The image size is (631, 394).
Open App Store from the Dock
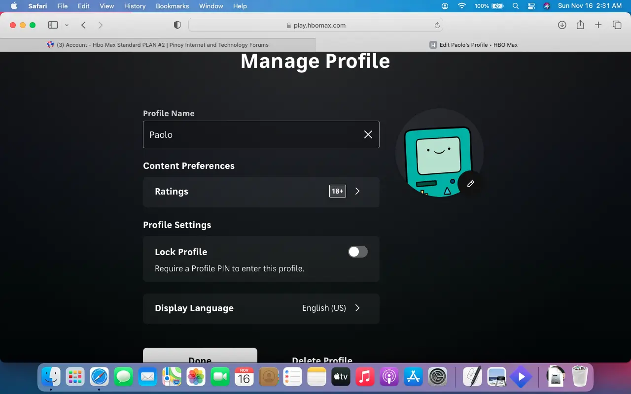413,377
